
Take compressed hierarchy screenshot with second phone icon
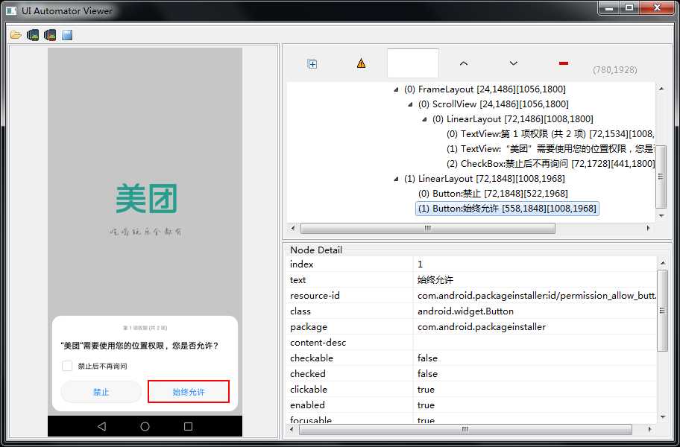pos(50,35)
